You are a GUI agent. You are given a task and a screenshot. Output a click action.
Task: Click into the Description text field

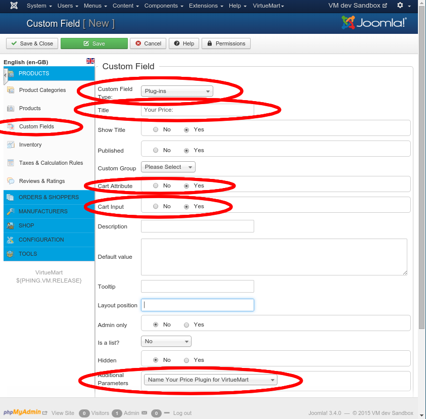pos(197,226)
